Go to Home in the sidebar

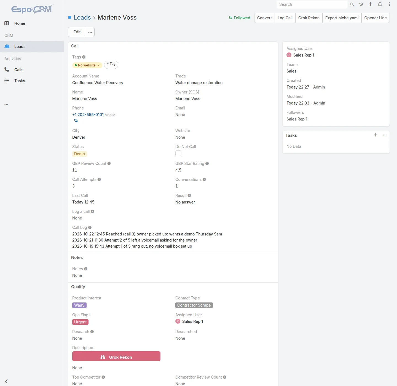pyautogui.click(x=32, y=23)
